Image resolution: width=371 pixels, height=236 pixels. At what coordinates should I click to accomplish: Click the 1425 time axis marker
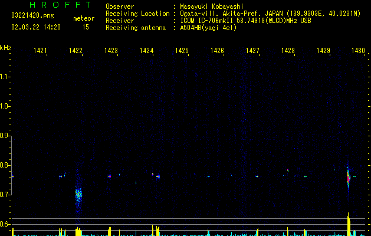(x=182, y=51)
